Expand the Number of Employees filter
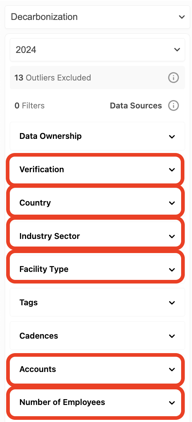This screenshot has height=422, width=192. pyautogui.click(x=96, y=402)
